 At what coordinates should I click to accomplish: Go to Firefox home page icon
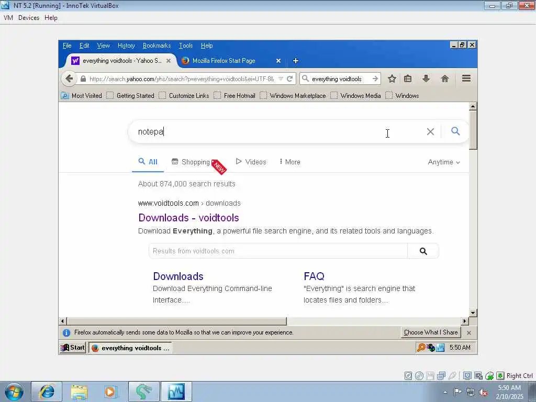pos(445,79)
